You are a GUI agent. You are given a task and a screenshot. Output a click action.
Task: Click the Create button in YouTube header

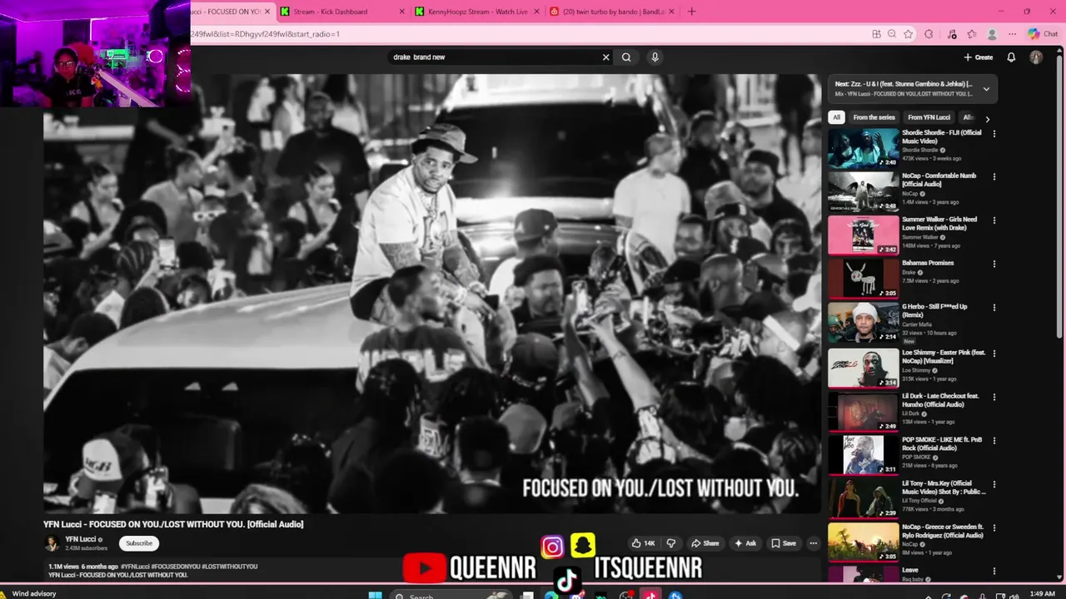[x=979, y=57]
